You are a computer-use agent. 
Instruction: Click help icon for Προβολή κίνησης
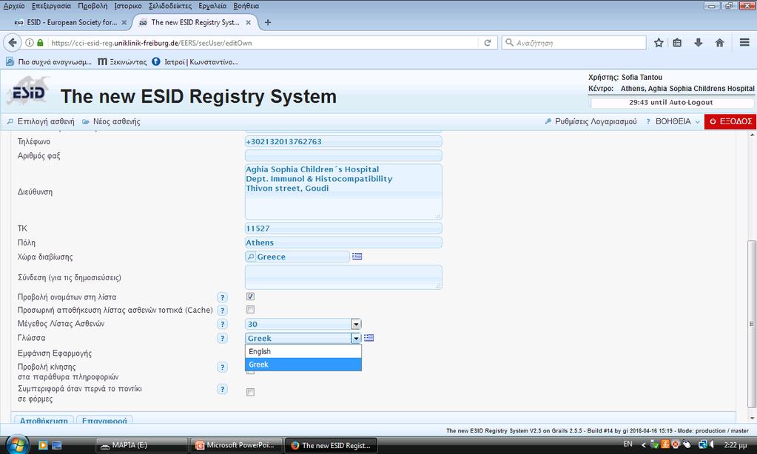pos(222,367)
